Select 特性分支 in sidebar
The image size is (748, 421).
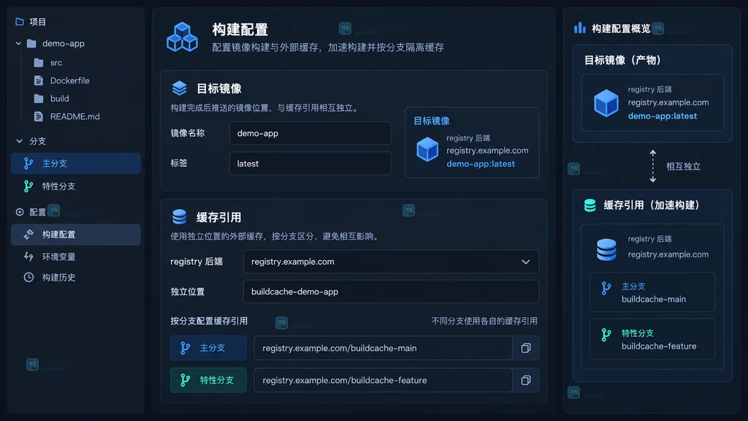76,186
